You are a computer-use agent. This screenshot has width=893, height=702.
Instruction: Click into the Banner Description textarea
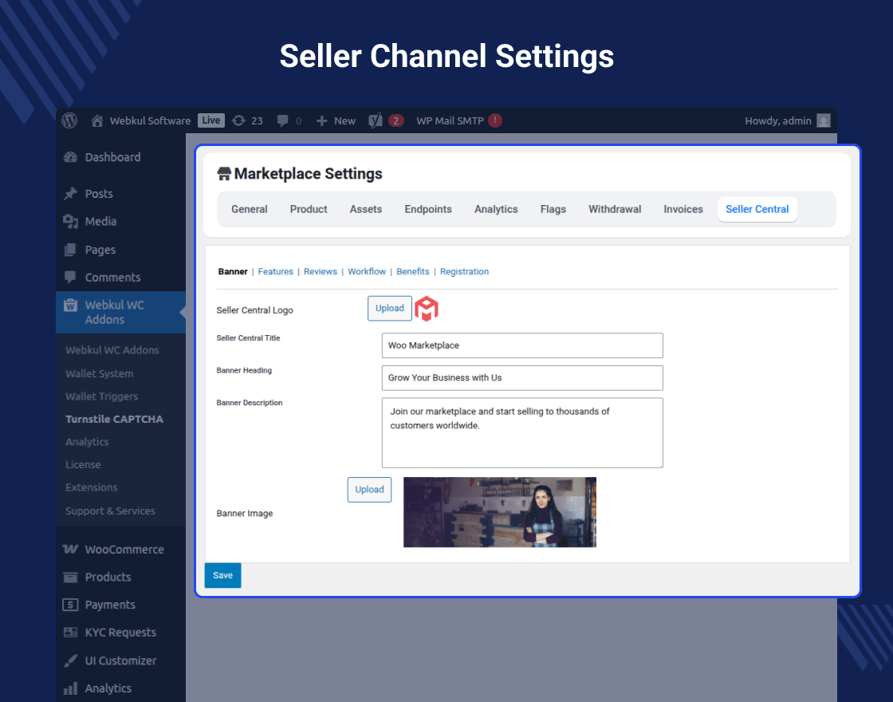click(522, 433)
